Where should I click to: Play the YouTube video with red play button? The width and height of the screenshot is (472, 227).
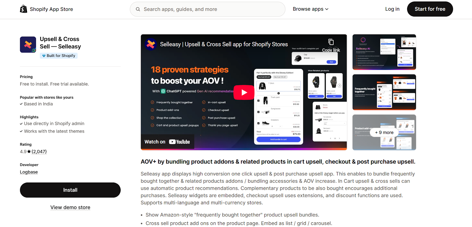tap(244, 92)
